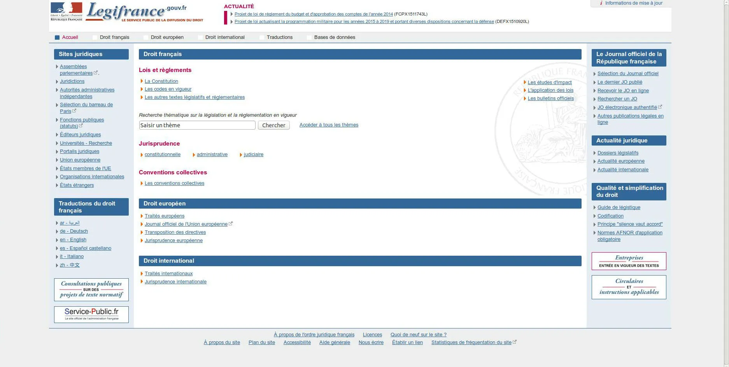This screenshot has height=367, width=729.
Task: Open the Droit français menu
Action: tap(114, 37)
